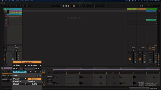
Task: Toggle the Legato button
Action: pyautogui.click(x=34, y=79)
